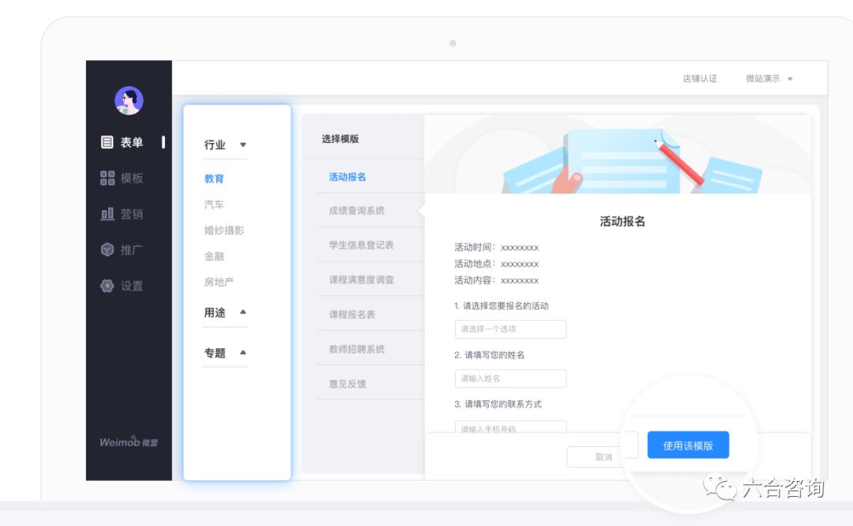Choose the 成绩查询系统 template
This screenshot has height=526, width=853.
coord(357,211)
